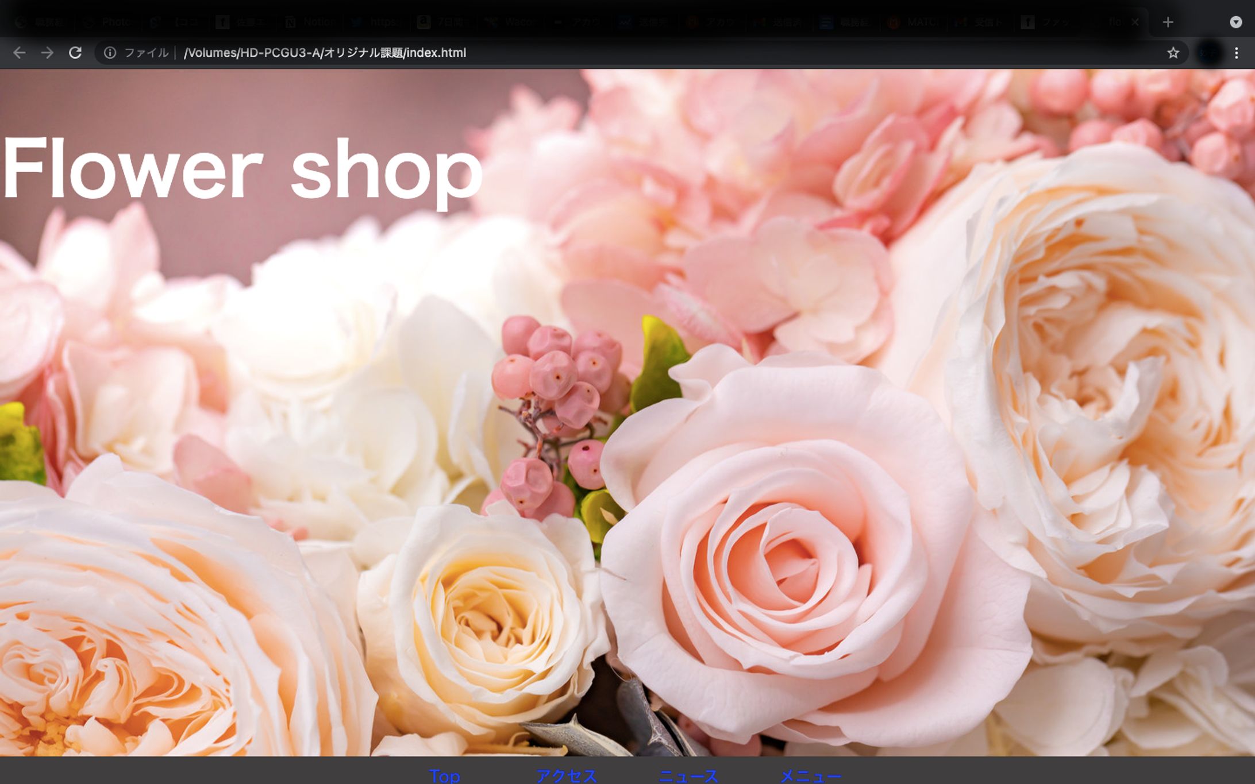Open the ニュース link

click(688, 775)
